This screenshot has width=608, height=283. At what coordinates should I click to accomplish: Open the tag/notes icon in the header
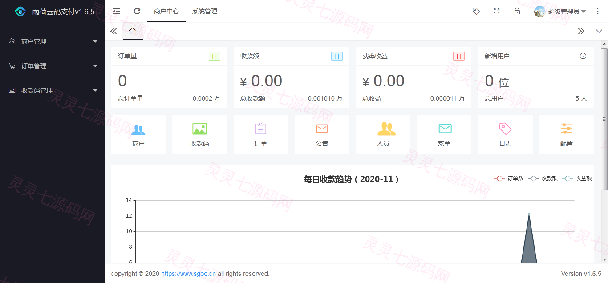coord(476,11)
